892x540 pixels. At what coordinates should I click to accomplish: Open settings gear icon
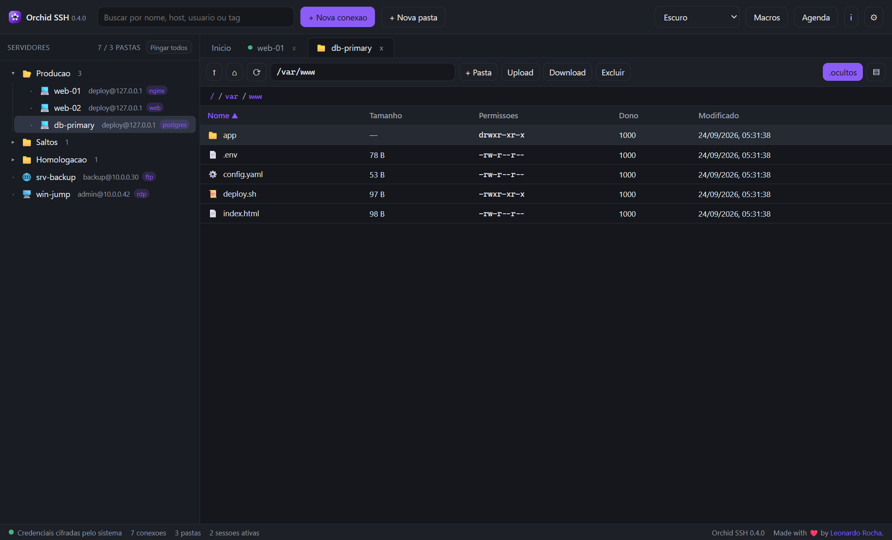click(874, 17)
